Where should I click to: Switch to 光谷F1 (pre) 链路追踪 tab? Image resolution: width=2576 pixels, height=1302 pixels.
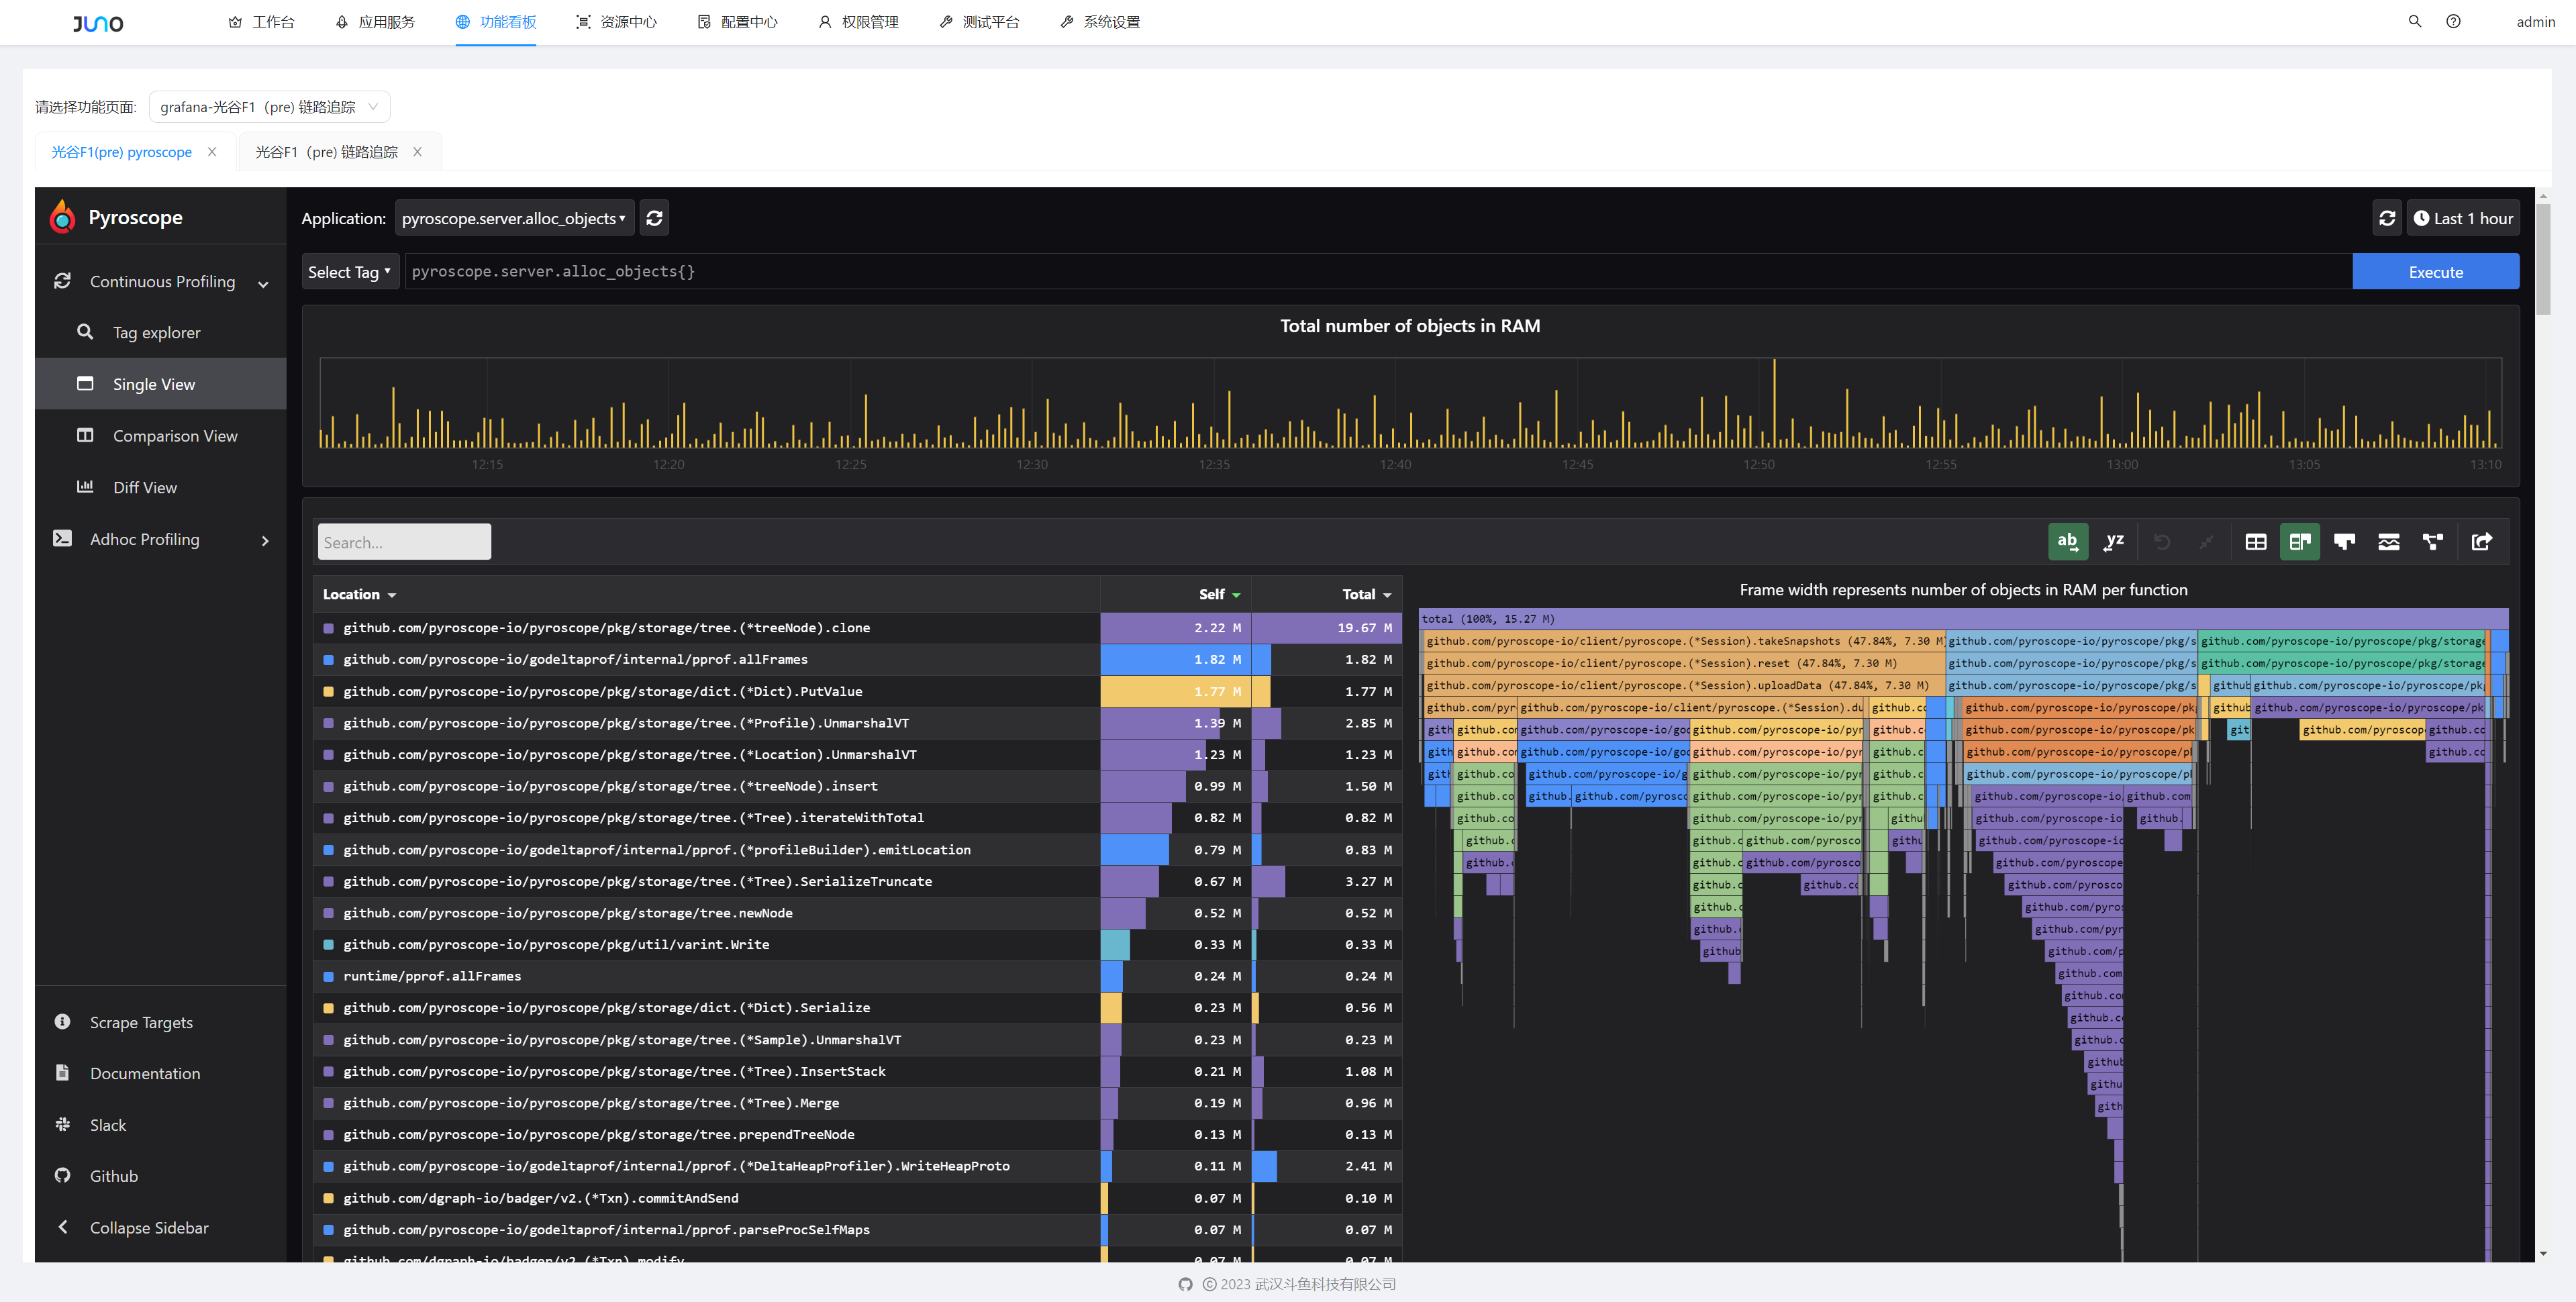click(326, 152)
